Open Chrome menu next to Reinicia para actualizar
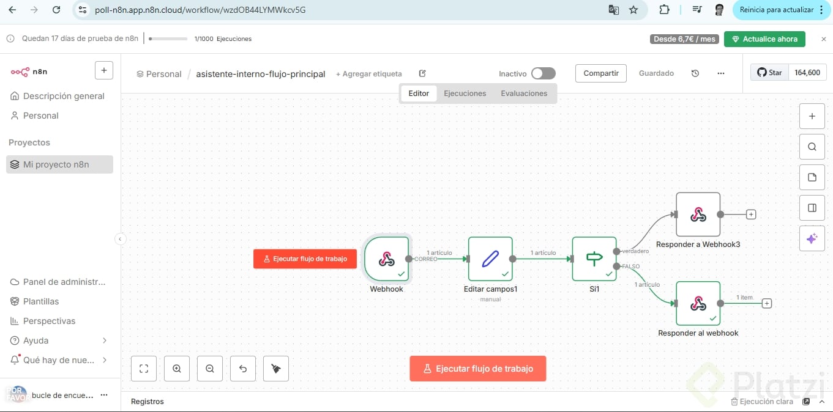This screenshot has width=833, height=412. tap(822, 10)
